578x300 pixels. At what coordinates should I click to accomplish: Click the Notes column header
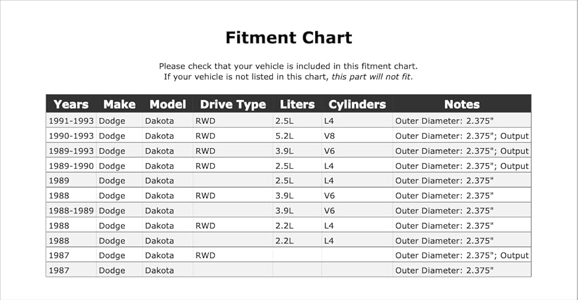click(x=462, y=104)
